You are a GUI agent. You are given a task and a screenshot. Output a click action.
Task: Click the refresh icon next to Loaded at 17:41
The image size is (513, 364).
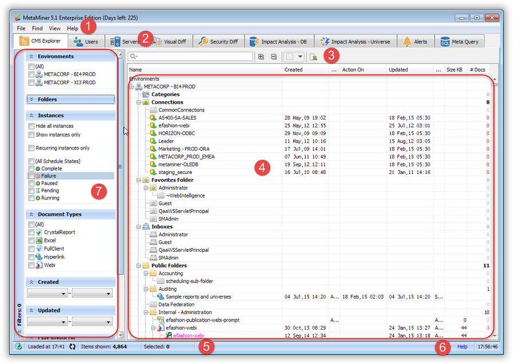pos(72,346)
